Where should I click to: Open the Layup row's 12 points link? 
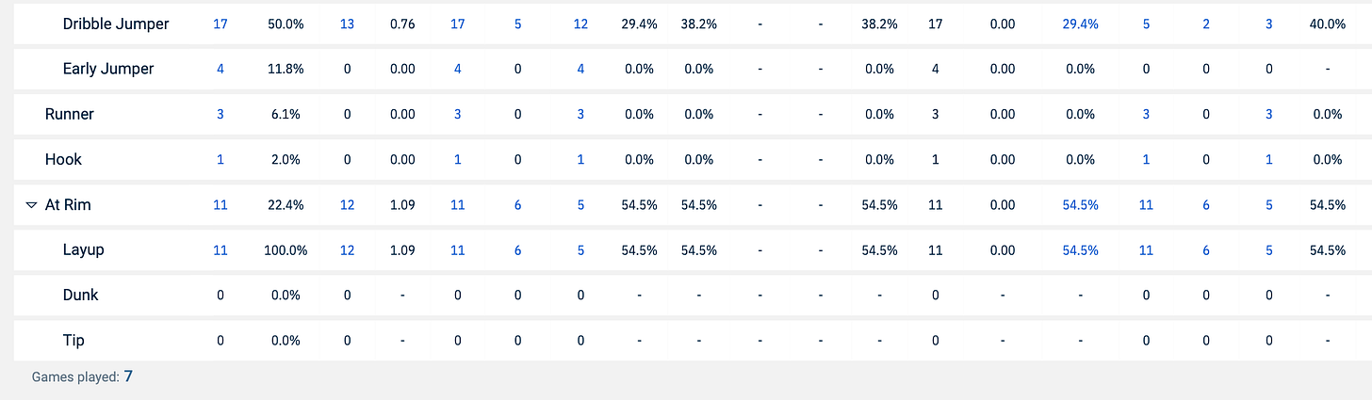pyautogui.click(x=347, y=250)
